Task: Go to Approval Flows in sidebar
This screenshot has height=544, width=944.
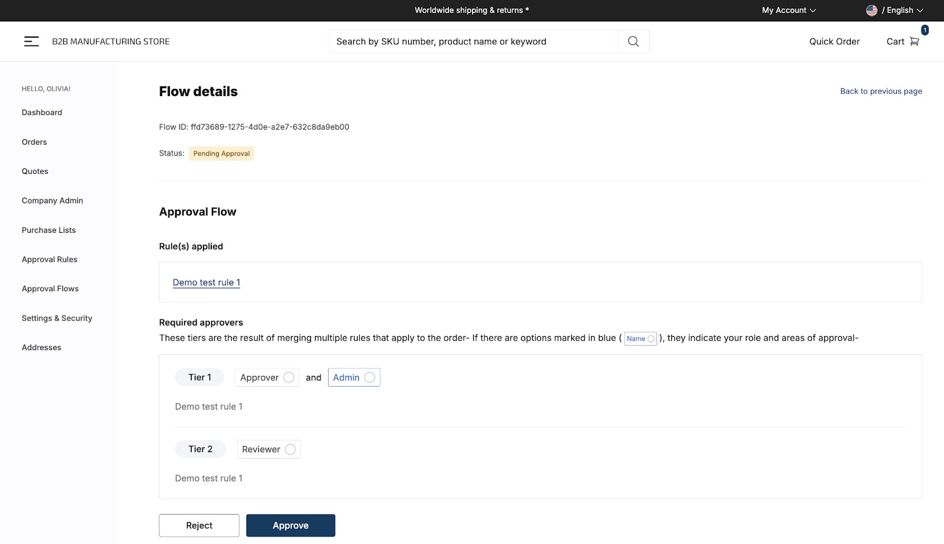Action: [50, 289]
